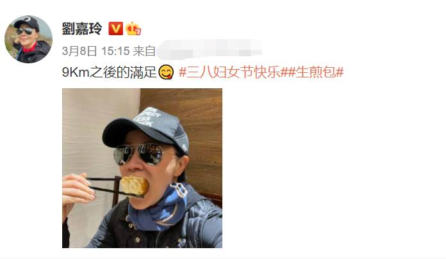Open the post timestamp 3月8日 15:15
Screen dimensions: 446x259
coord(96,51)
